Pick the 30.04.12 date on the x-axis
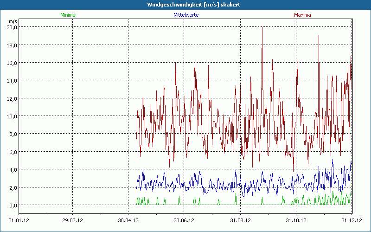The width and height of the screenshot is (371, 232). coord(128,220)
